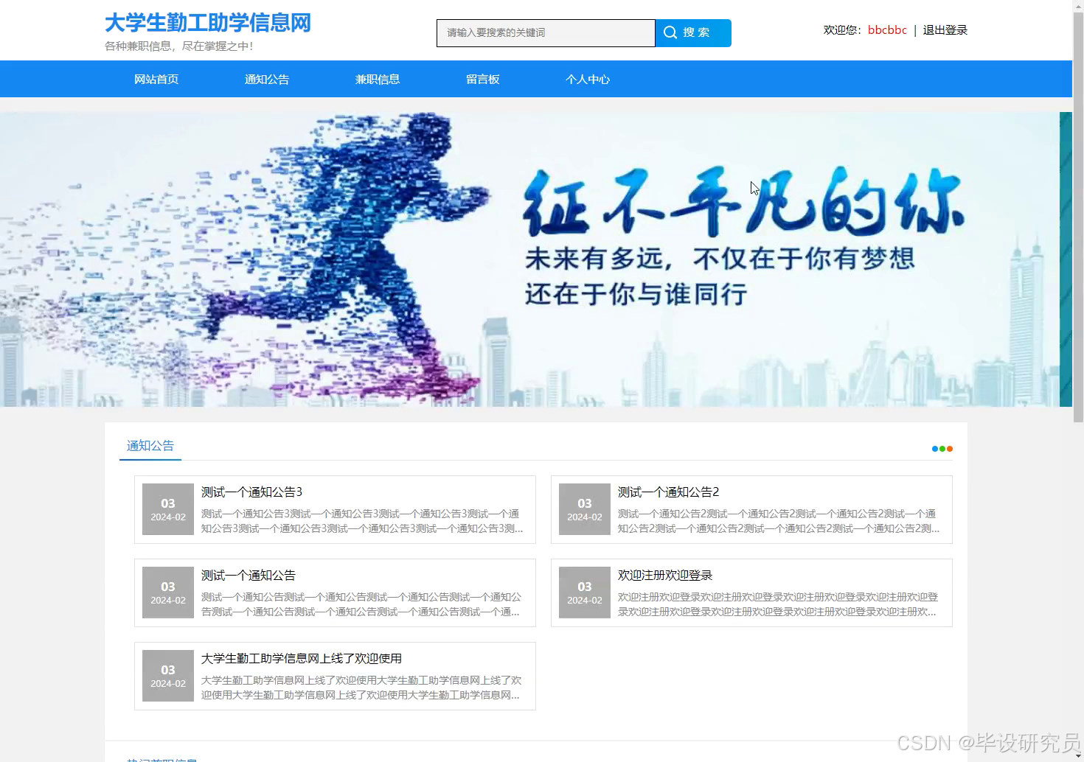Viewport: 1084px width, 762px height.
Task: Click the three colored dots more icon
Action: (942, 449)
